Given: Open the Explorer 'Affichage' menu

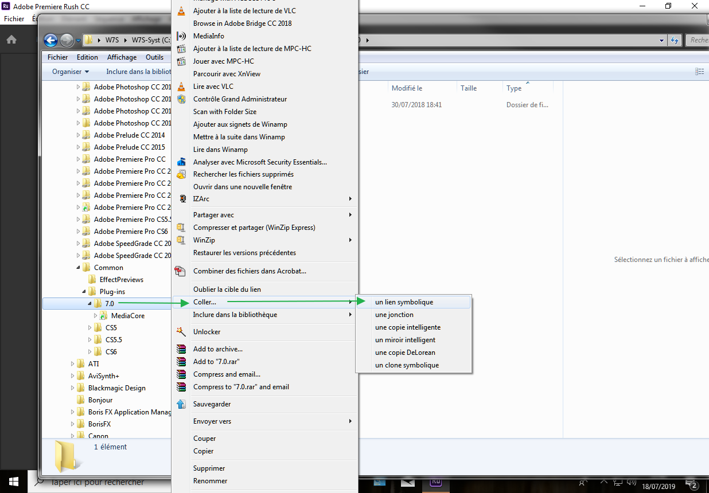Looking at the screenshot, I should (122, 57).
